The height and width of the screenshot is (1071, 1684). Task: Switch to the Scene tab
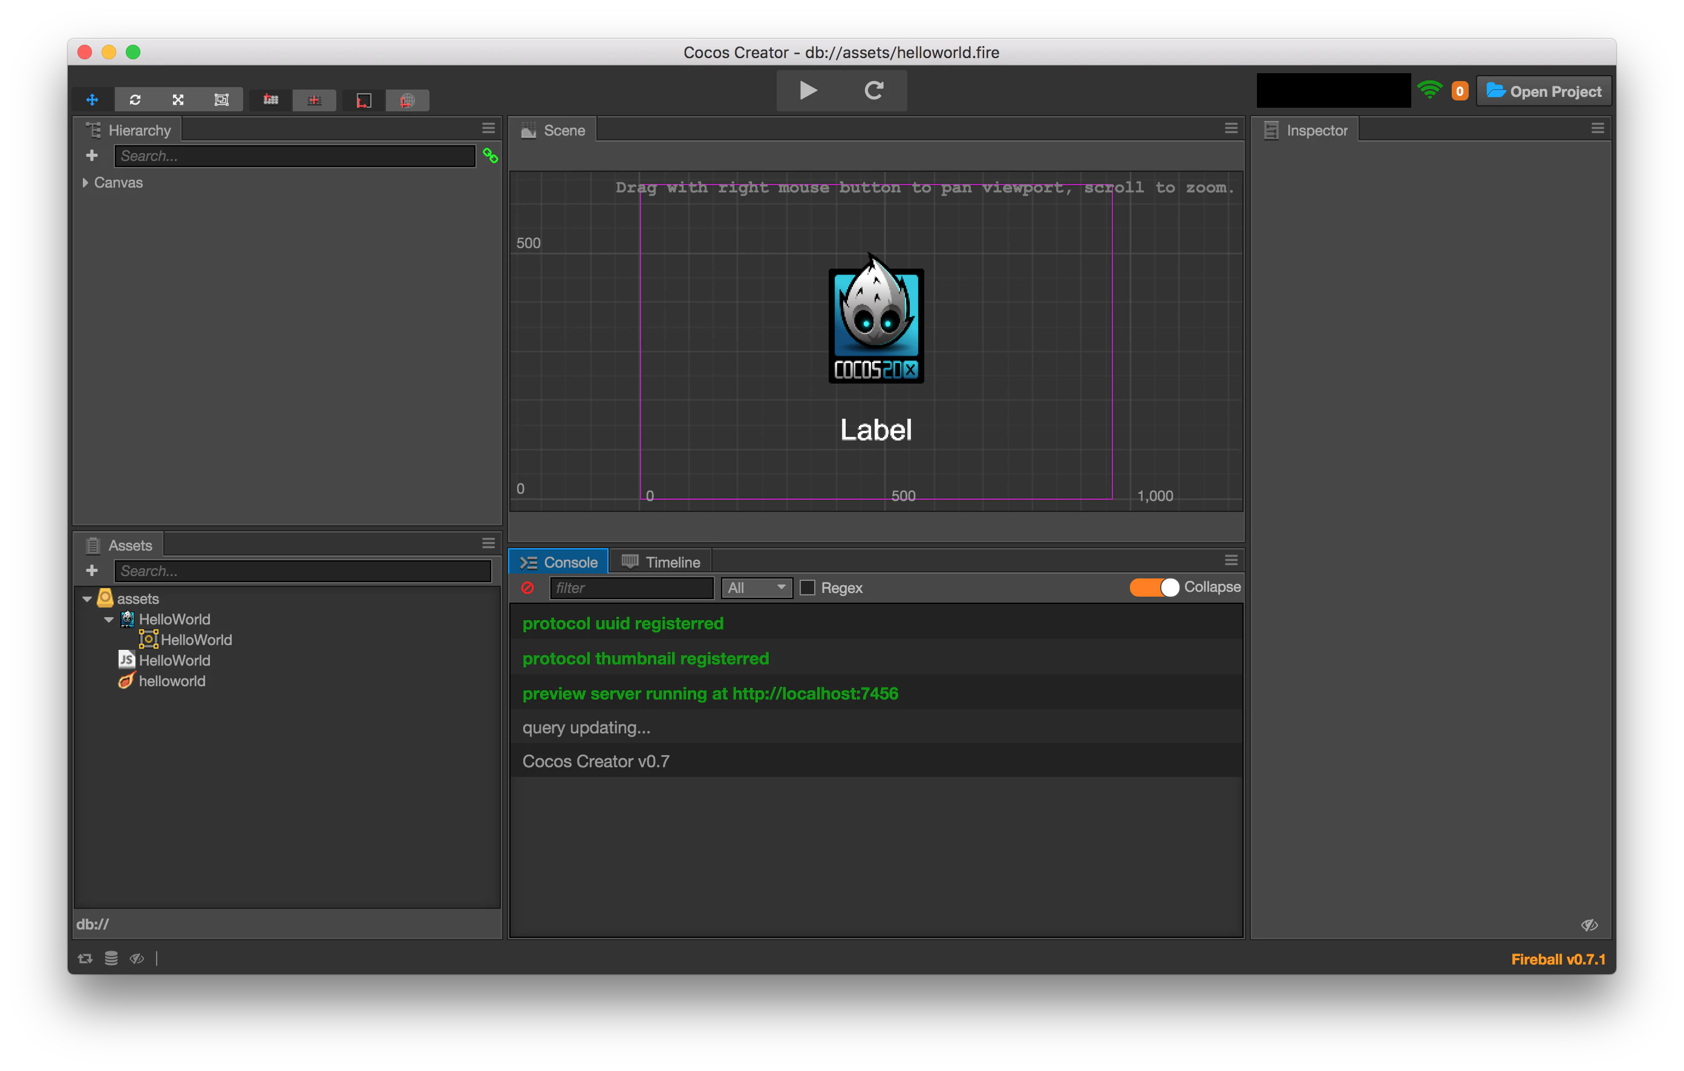[x=553, y=130]
